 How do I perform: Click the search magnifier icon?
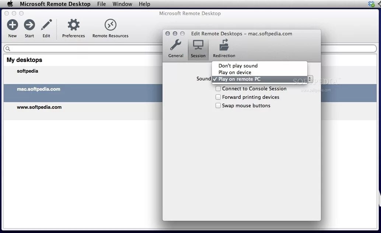[x=8, y=49]
